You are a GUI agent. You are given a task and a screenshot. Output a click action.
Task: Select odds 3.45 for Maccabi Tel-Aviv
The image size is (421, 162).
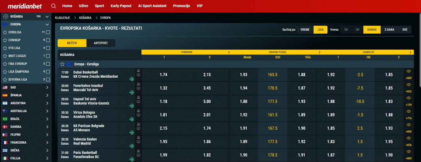tap(207, 88)
